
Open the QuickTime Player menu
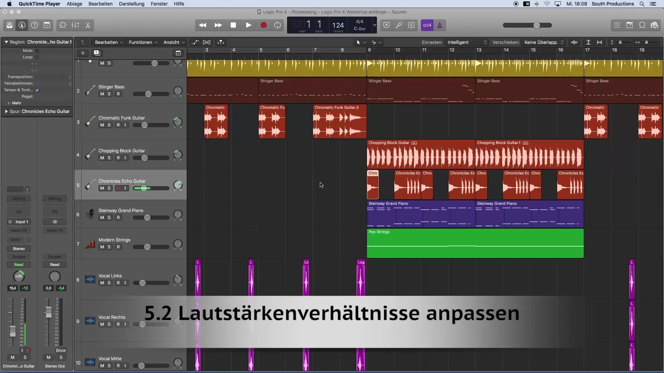(39, 4)
